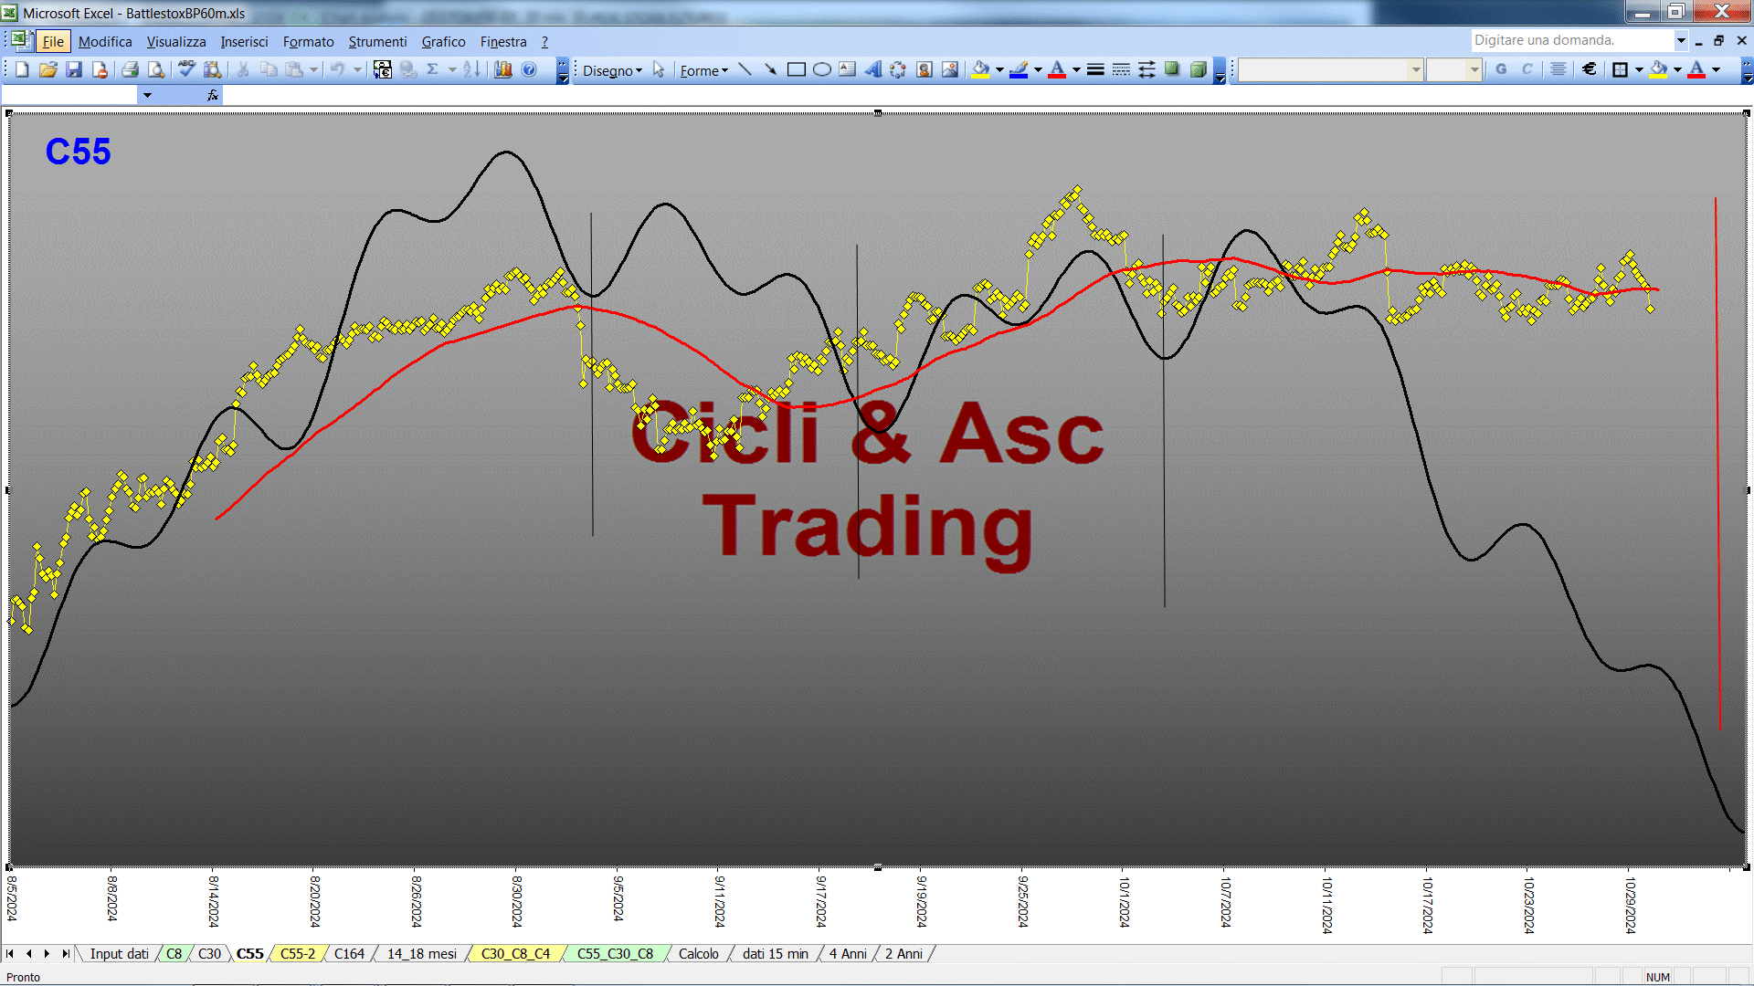Open the Inserisci menu
This screenshot has width=1754, height=986.
click(x=244, y=42)
